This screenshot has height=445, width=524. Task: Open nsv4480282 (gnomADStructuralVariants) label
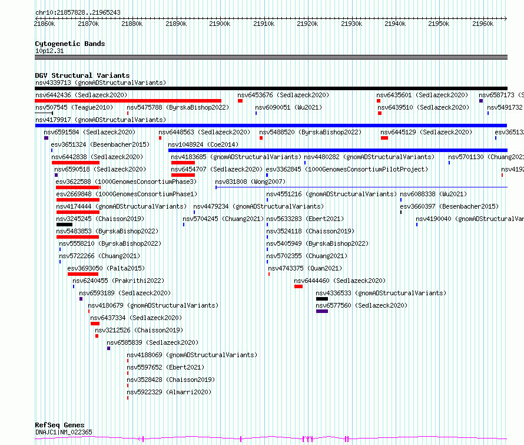coord(369,157)
